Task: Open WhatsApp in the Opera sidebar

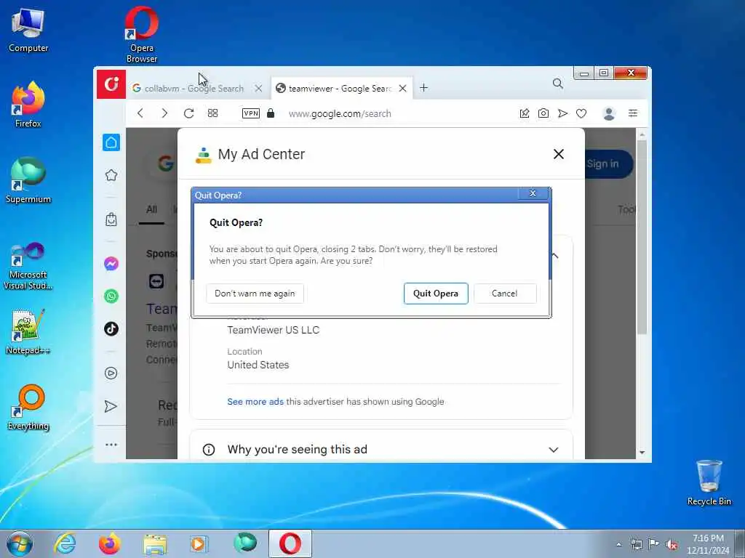Action: [111, 296]
